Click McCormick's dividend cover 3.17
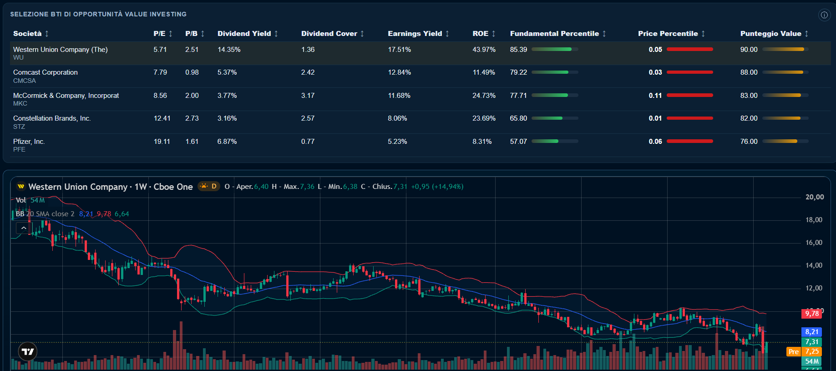This screenshot has height=371, width=836. point(308,96)
